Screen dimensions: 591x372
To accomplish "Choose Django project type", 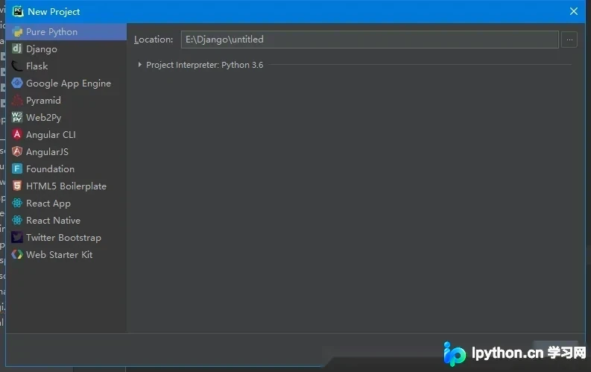I will tap(42, 49).
